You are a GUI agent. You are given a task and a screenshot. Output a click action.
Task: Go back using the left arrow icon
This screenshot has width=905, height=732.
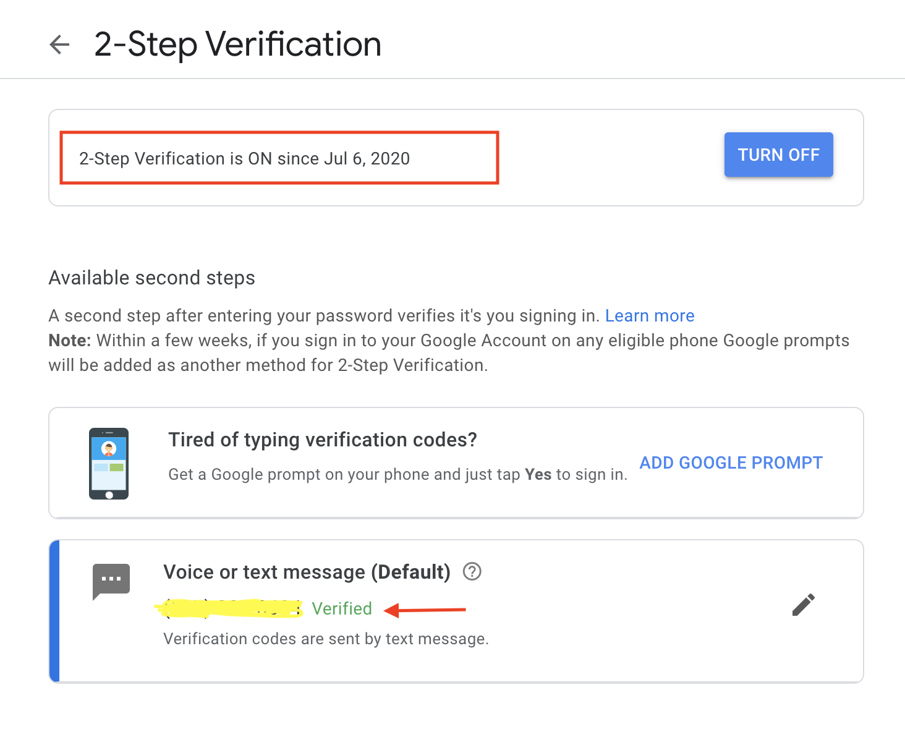click(59, 45)
